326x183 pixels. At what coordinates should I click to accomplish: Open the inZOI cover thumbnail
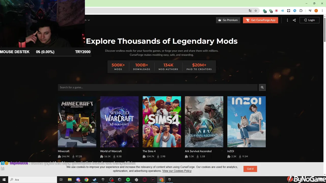click(x=246, y=121)
